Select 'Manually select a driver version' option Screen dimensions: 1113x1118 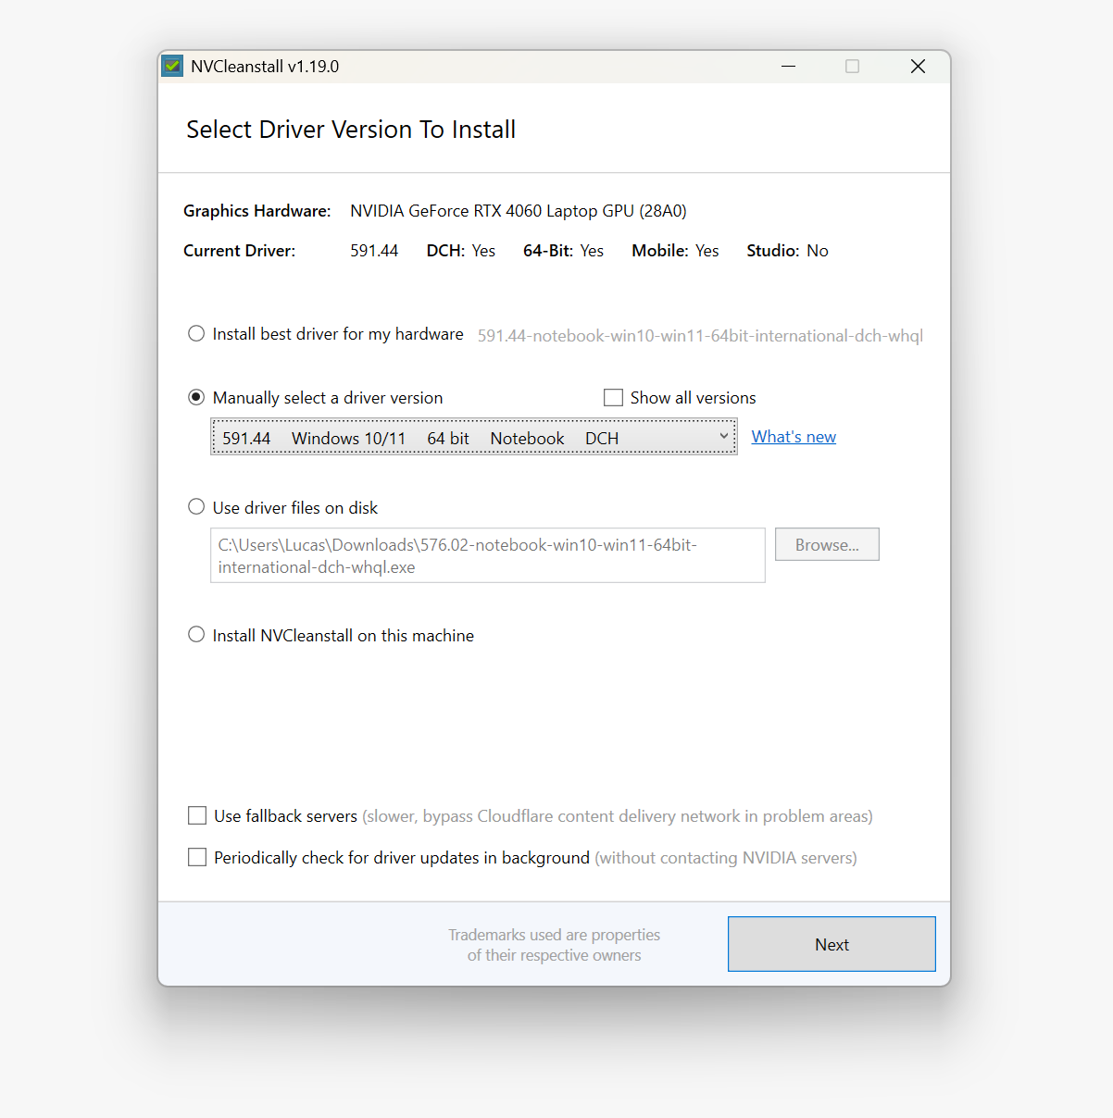tap(196, 397)
